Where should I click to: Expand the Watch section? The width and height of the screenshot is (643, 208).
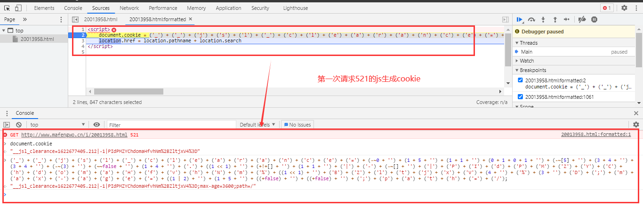516,61
